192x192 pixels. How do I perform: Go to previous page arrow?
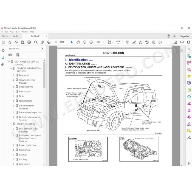click(x=42, y=42)
